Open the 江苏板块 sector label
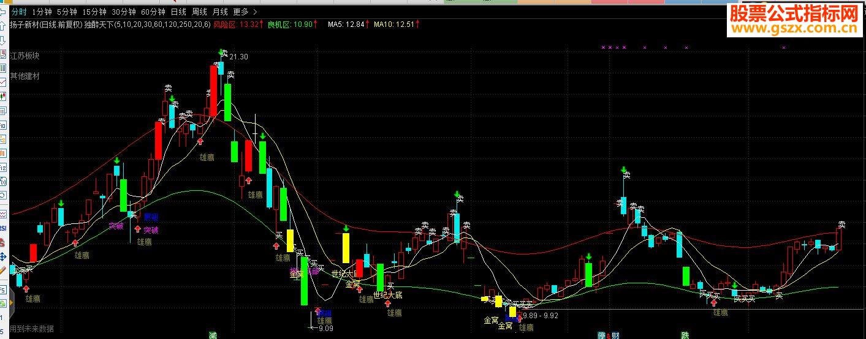Image resolution: width=866 pixels, height=339 pixels. click(25, 56)
